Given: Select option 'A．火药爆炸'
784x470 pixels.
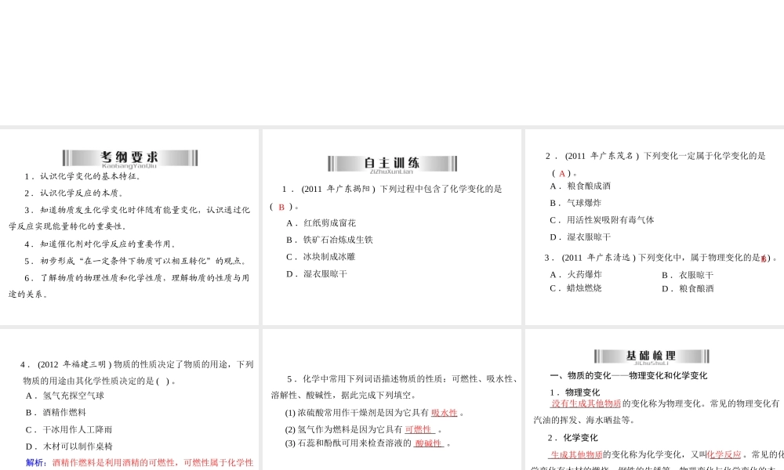Looking at the screenshot, I should click(x=576, y=275).
